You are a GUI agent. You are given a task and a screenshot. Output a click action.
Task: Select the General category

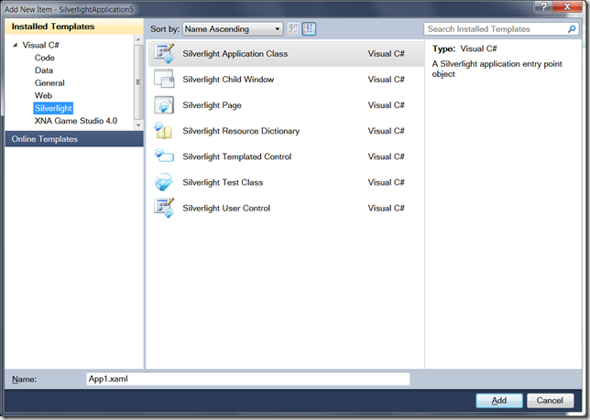point(49,83)
